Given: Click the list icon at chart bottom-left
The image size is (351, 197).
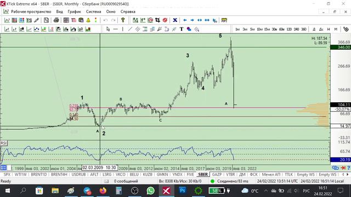Looking at the screenshot, I should coord(3,168).
